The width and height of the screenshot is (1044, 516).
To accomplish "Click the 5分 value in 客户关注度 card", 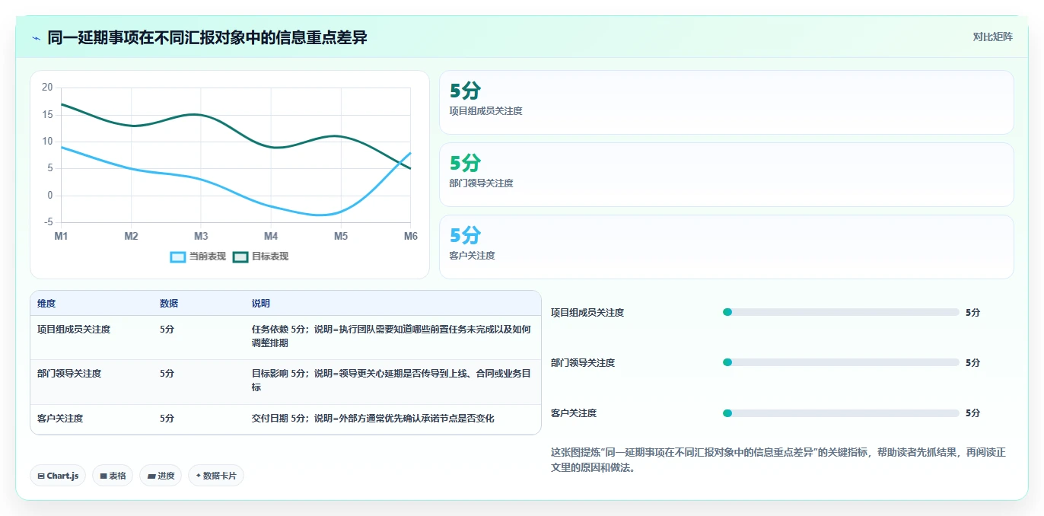I will click(465, 235).
